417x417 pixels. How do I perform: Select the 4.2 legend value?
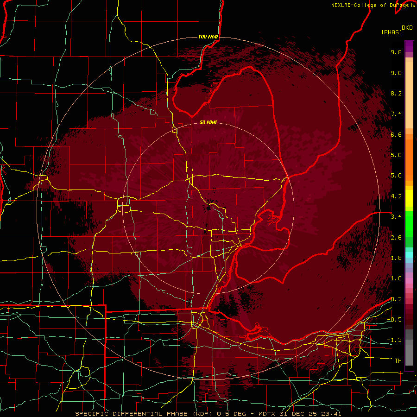[x=396, y=196]
